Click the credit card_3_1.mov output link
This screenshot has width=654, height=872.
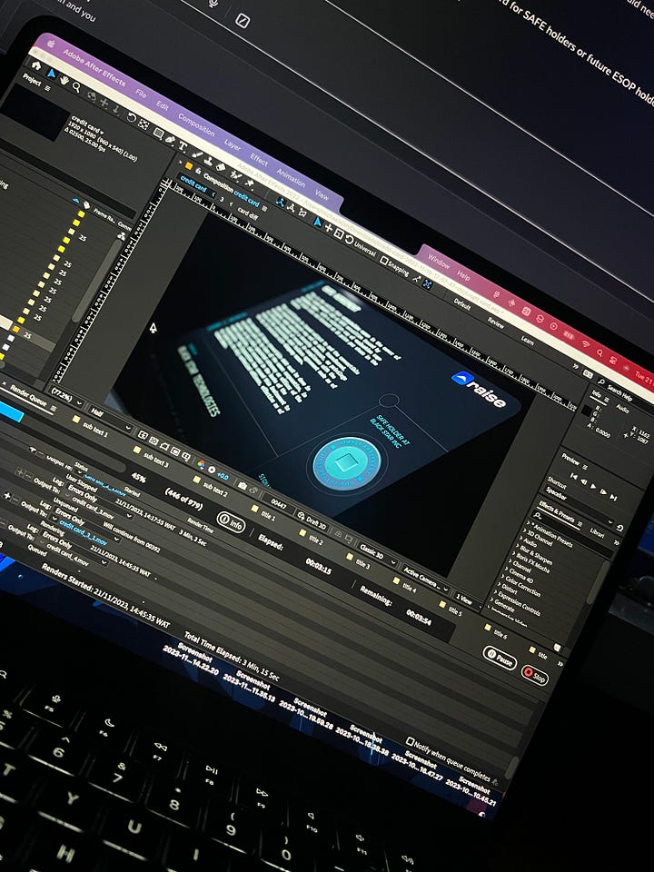[83, 533]
